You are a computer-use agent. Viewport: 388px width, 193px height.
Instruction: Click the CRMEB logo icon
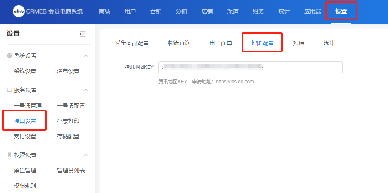coord(18,11)
